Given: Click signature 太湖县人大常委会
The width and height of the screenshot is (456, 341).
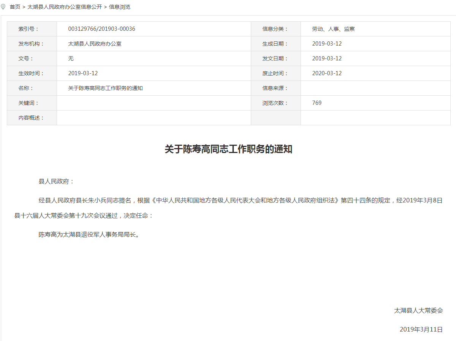Looking at the screenshot, I should [x=418, y=311].
